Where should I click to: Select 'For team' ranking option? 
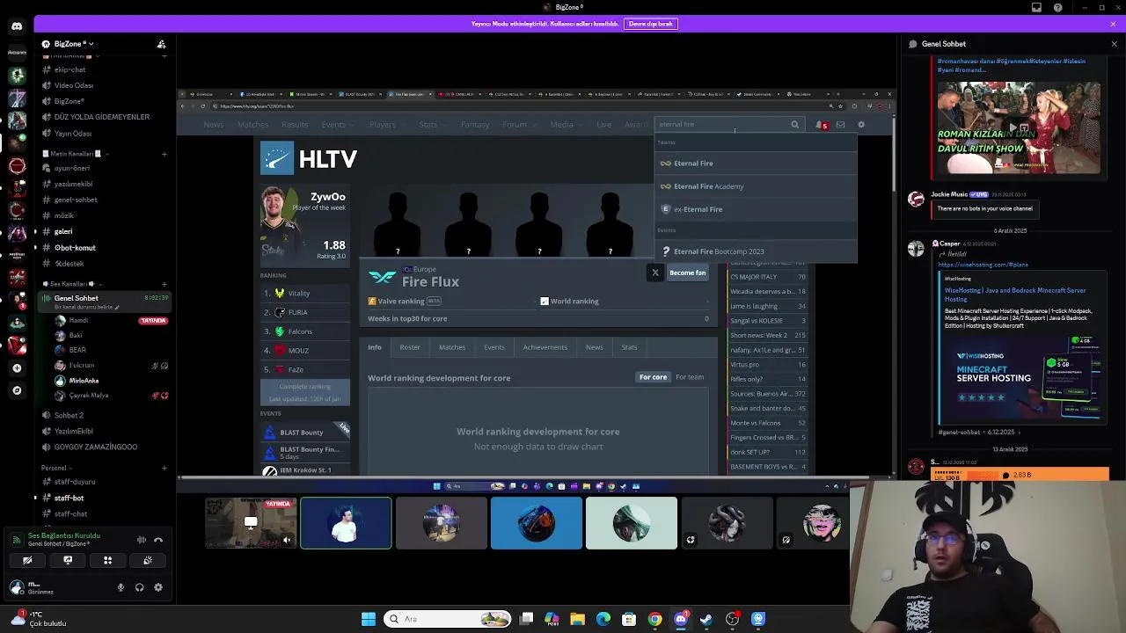690,377
